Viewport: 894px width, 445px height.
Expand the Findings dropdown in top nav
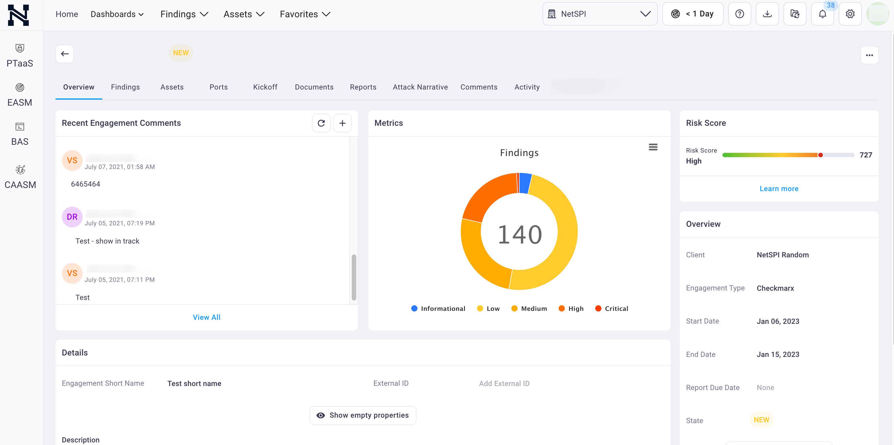(184, 14)
